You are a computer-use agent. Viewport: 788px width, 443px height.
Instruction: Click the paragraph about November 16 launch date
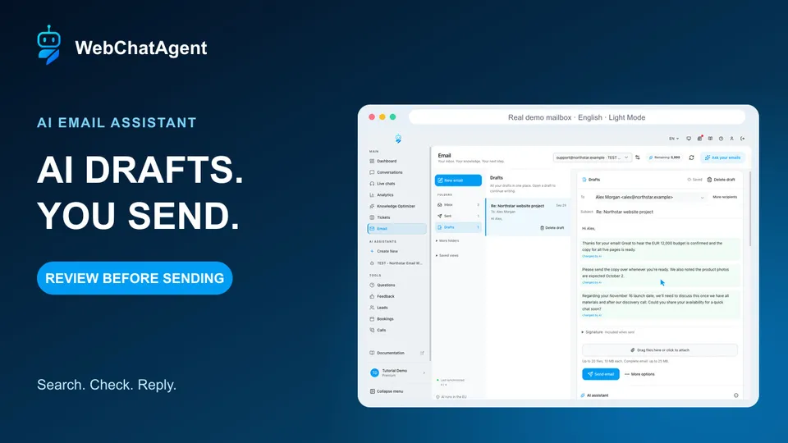[x=659, y=305]
